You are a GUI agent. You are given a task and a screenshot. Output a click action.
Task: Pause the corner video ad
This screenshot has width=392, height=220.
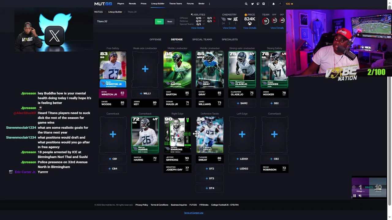coord(355,196)
